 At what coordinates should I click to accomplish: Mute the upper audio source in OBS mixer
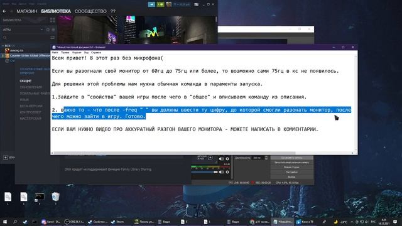click(x=221, y=159)
